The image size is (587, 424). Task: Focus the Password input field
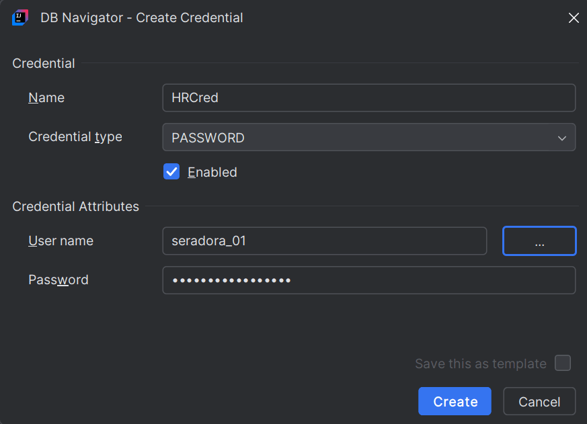(368, 280)
